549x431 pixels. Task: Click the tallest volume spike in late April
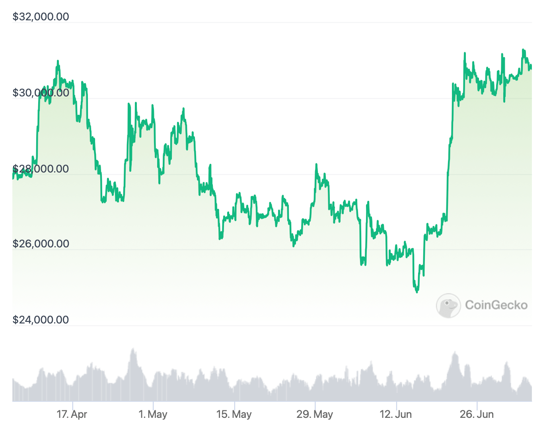[133, 350]
